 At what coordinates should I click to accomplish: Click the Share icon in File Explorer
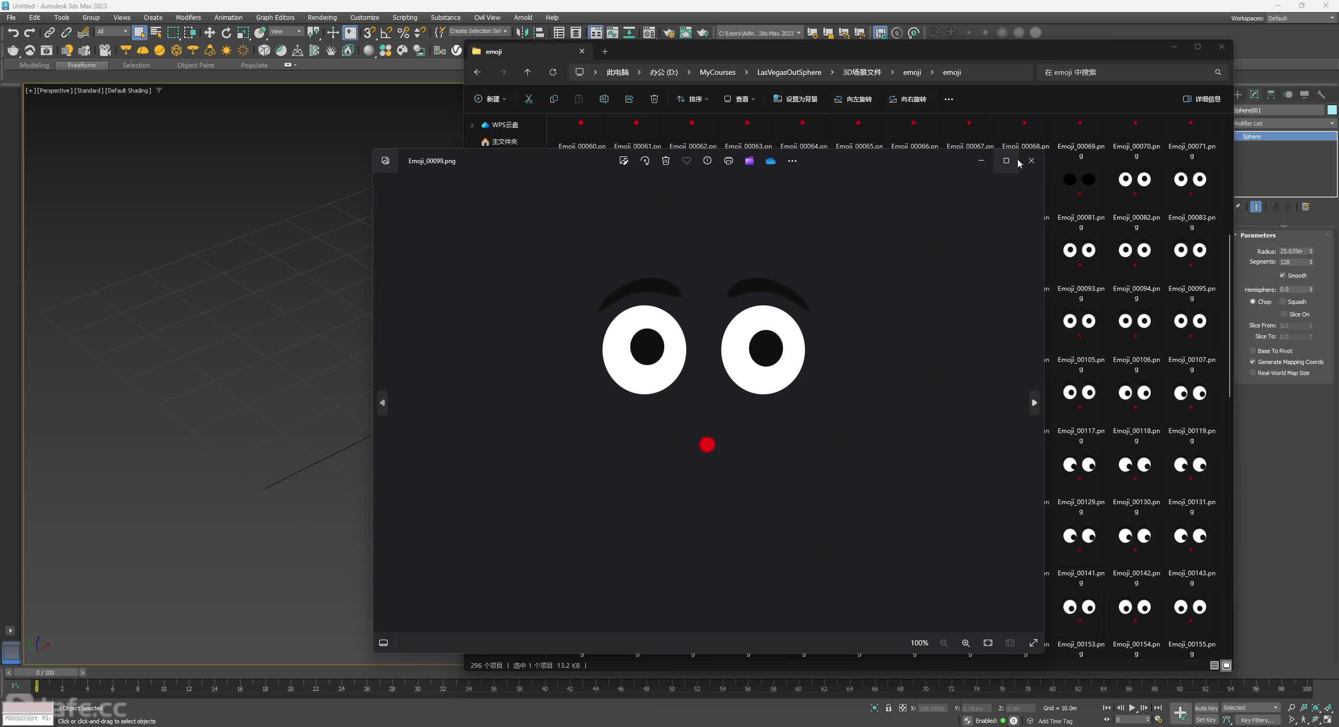click(629, 99)
